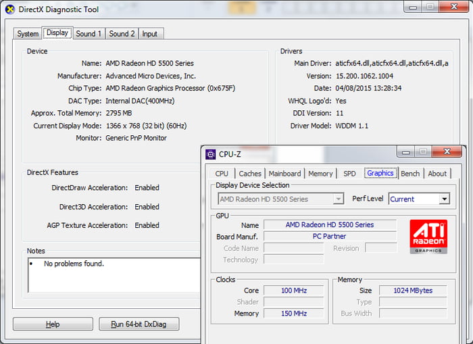Go to the Memory tab in CPU-Z

[x=320, y=174]
